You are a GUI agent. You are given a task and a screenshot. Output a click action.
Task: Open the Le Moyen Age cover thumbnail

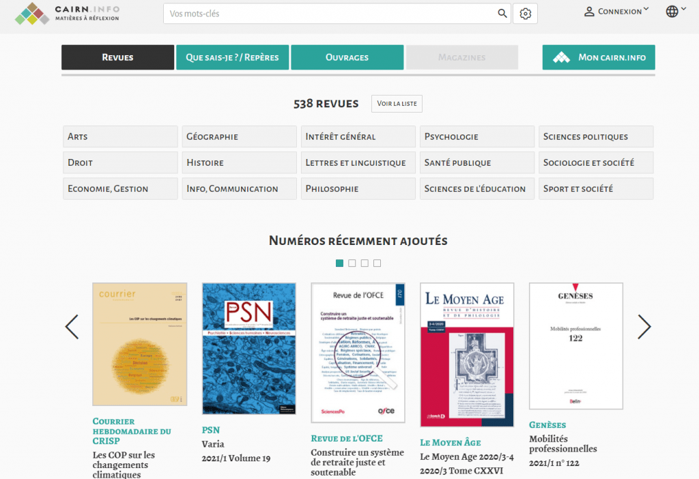(x=466, y=355)
